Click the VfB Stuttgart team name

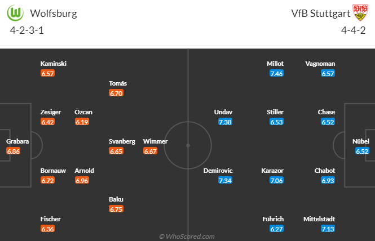click(x=319, y=13)
